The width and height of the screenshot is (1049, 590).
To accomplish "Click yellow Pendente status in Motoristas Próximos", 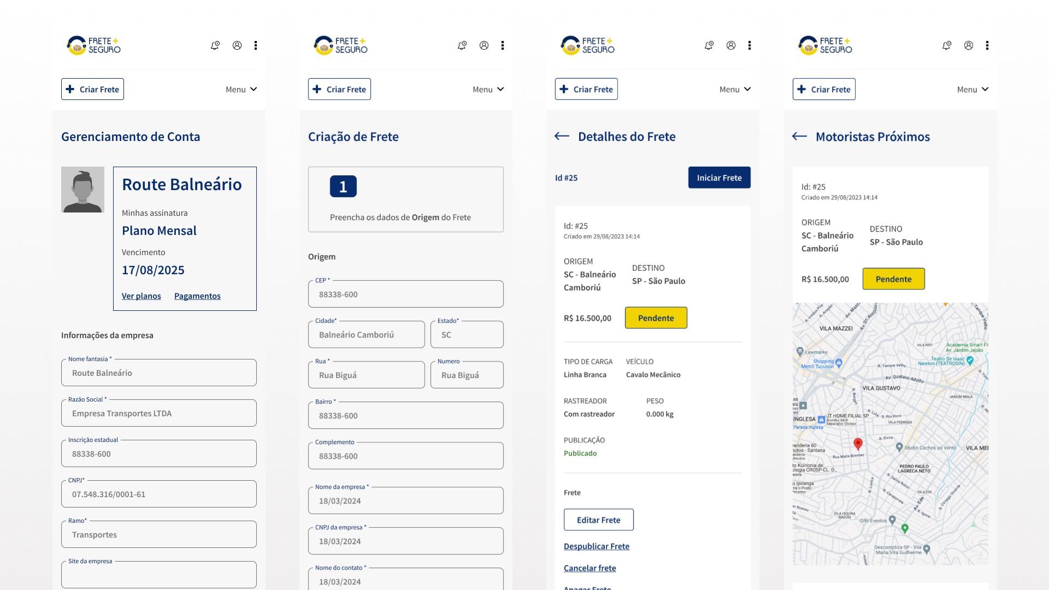I will pos(893,279).
